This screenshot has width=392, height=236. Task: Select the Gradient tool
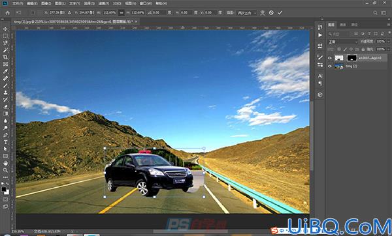pos(5,113)
